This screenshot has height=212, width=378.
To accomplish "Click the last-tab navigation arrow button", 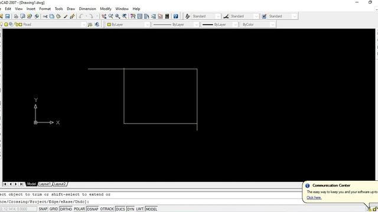I will (x=21, y=184).
